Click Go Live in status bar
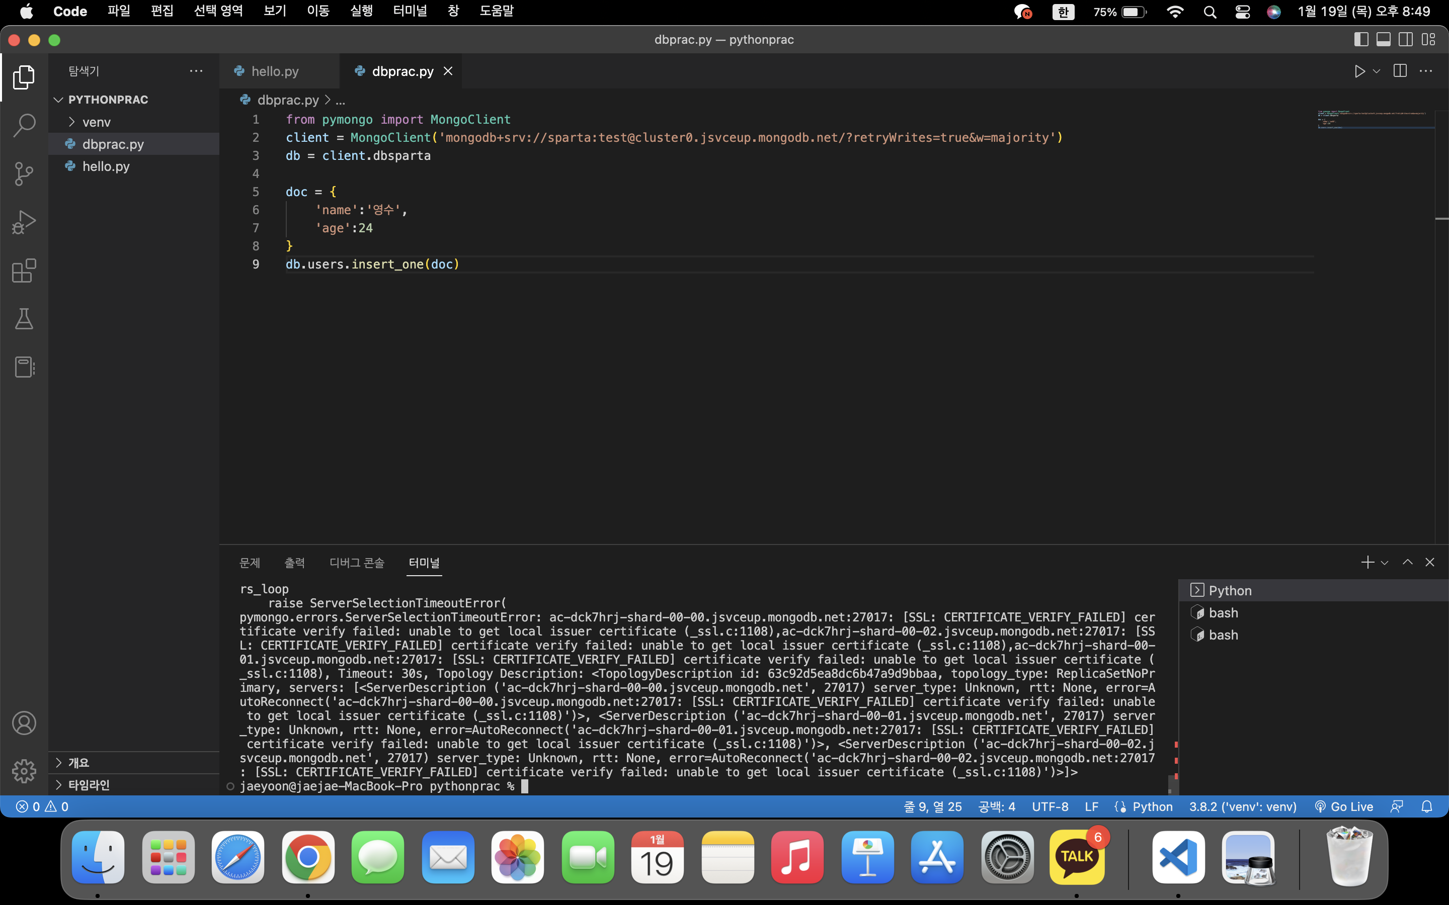Viewport: 1449px width, 905px height. pos(1344,807)
